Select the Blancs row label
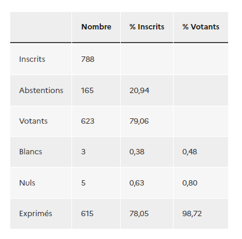Image resolution: width=242 pixels, height=239 pixels. click(31, 152)
